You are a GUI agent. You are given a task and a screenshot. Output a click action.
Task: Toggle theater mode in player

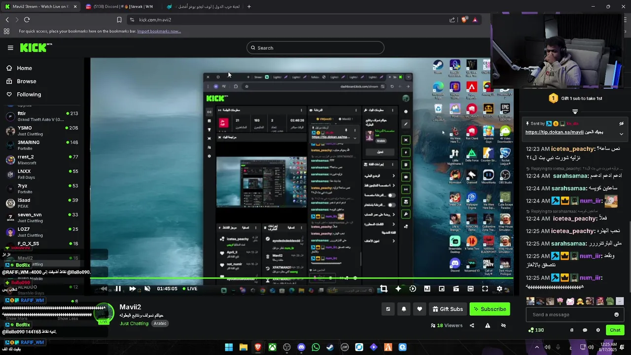(470, 288)
